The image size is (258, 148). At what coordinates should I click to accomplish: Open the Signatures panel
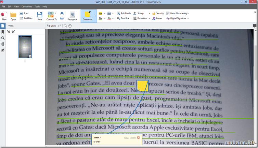[x=3, y=50]
